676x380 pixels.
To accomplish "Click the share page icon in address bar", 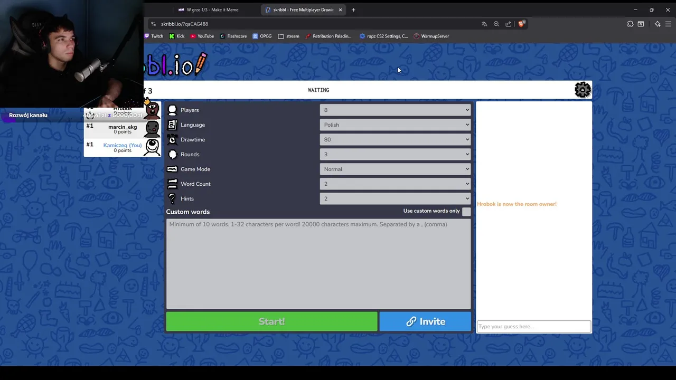I will click(x=508, y=24).
